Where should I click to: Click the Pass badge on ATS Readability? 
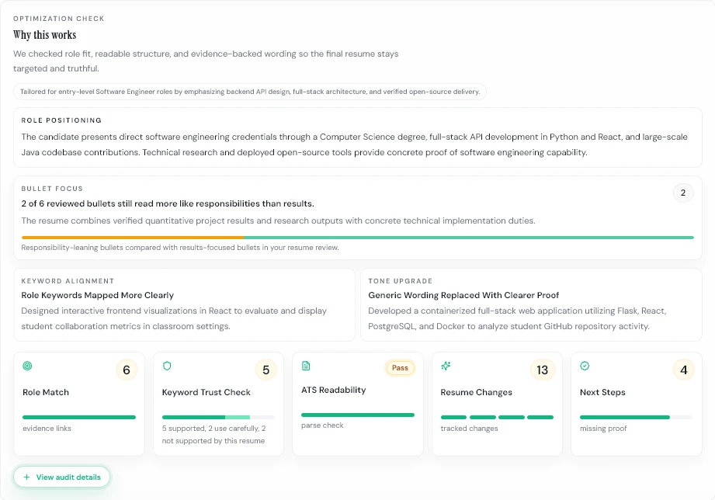click(400, 368)
